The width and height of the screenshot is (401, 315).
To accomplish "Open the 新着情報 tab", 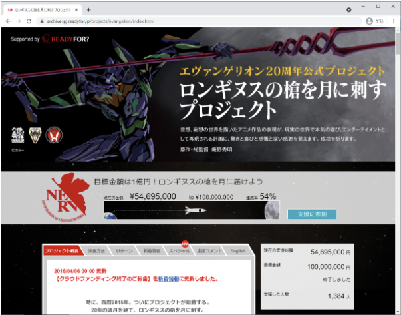I will point(152,251).
